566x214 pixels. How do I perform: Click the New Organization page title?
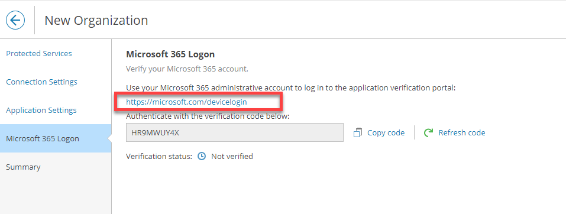point(96,20)
